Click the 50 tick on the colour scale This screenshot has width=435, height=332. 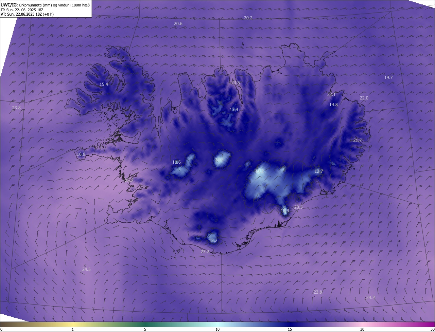(432, 330)
